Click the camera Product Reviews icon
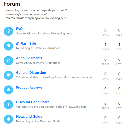125x125 pixels. pos(8,90)
